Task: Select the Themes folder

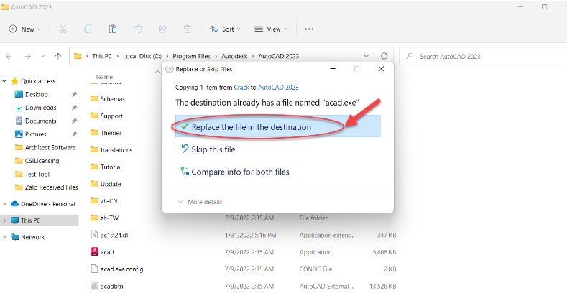Action: [x=111, y=133]
